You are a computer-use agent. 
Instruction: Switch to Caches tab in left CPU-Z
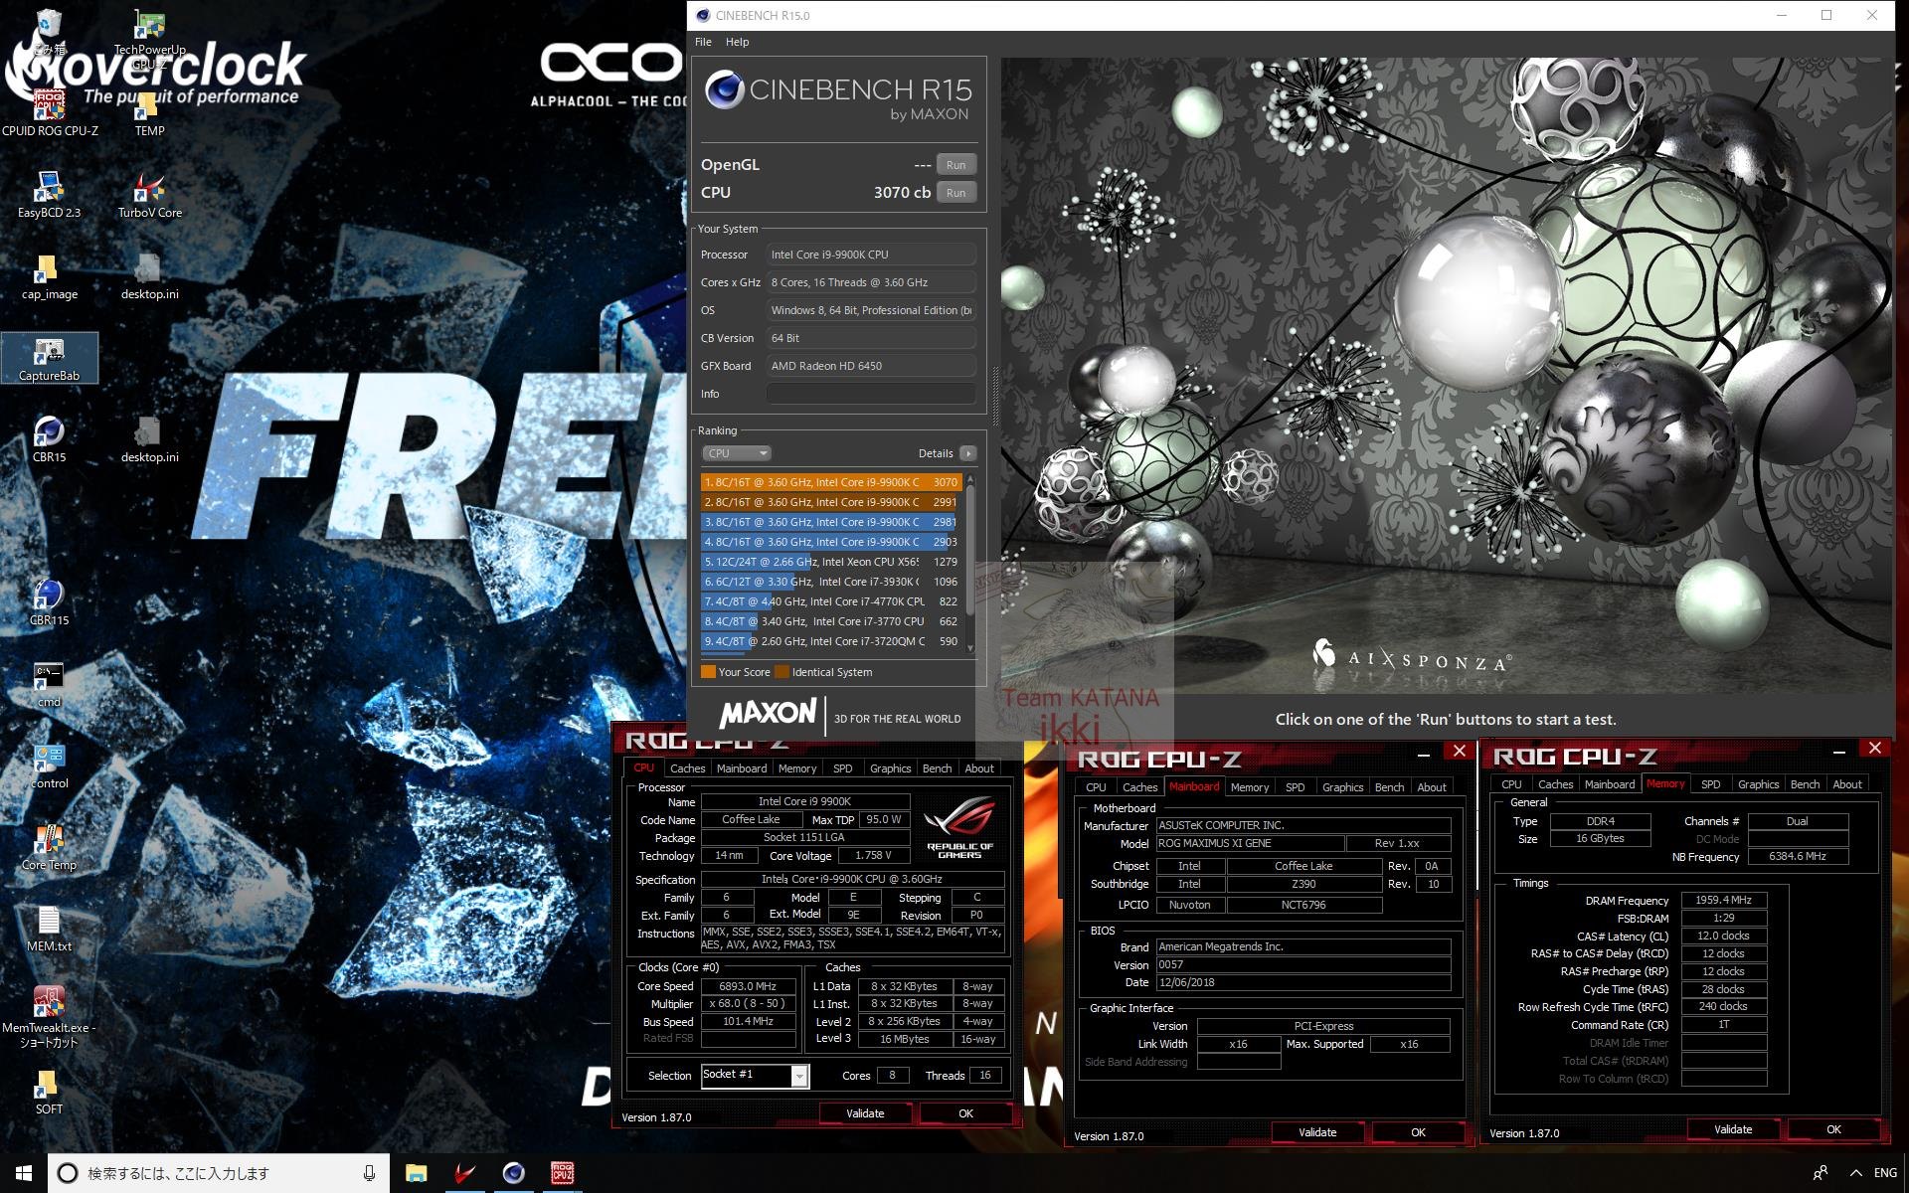click(x=687, y=768)
